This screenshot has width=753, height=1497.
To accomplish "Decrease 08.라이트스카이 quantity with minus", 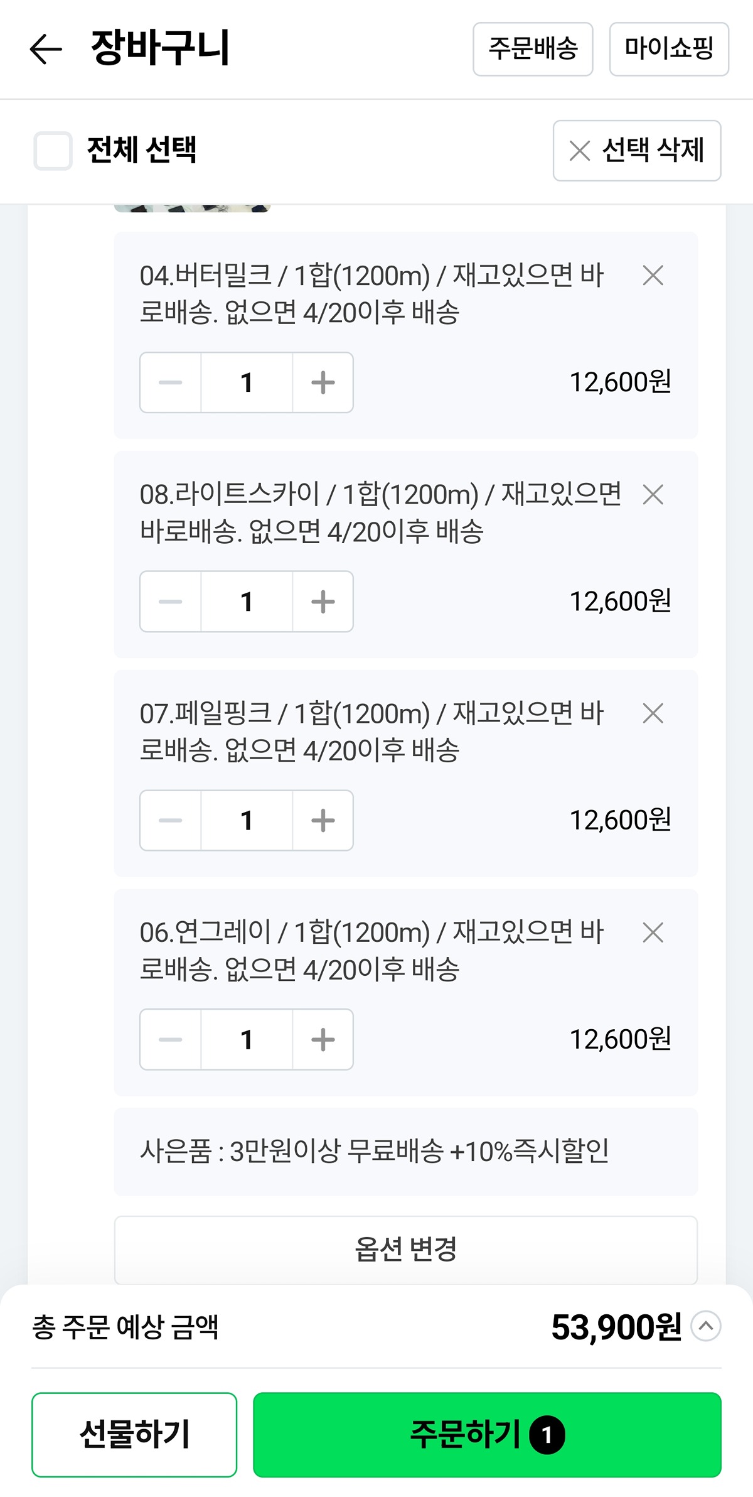I will tap(171, 602).
